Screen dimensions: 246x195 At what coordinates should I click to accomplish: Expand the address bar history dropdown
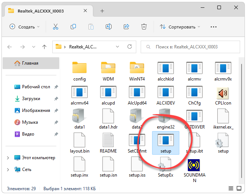click(x=117, y=47)
